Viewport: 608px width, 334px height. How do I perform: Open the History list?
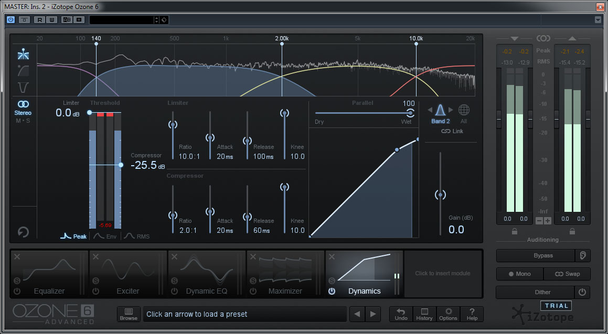pos(424,314)
